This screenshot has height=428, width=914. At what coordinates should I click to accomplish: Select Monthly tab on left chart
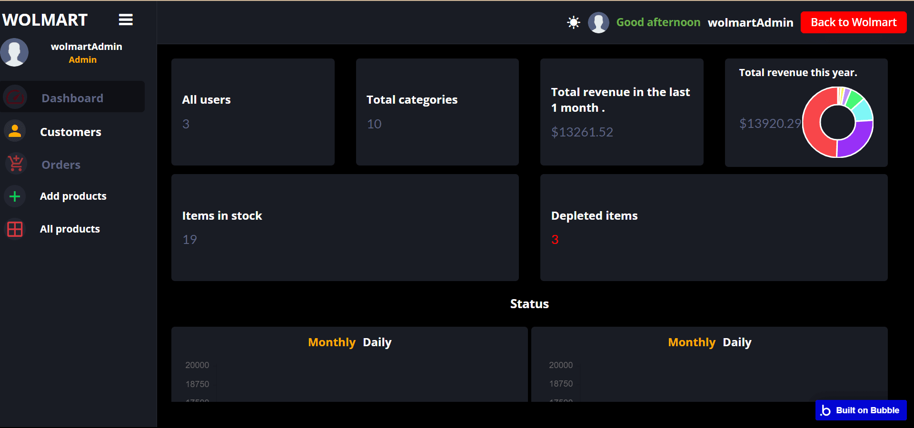[x=332, y=342]
